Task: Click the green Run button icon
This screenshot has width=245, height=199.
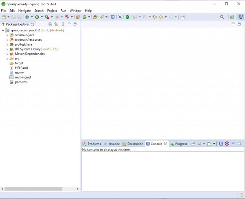Action: pos(37,17)
